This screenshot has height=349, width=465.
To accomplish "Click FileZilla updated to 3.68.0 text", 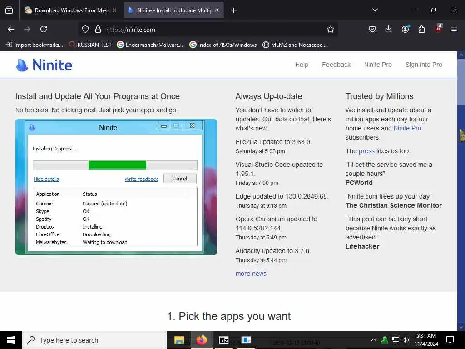I will (x=273, y=142).
